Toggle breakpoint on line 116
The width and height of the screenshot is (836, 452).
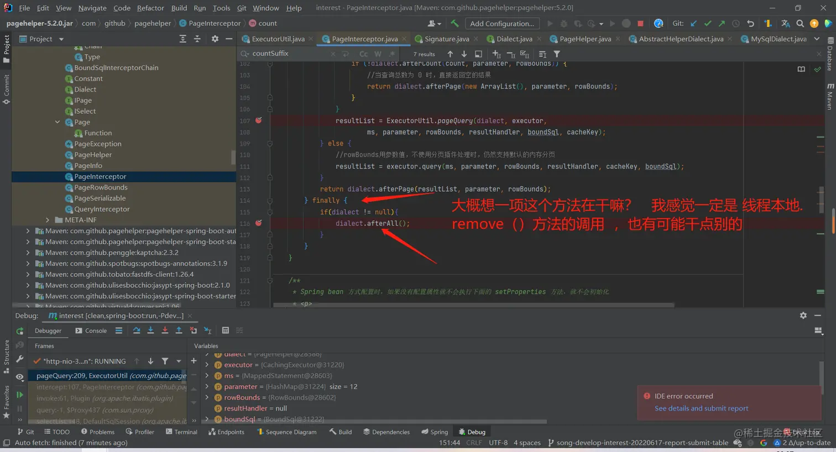coord(258,223)
